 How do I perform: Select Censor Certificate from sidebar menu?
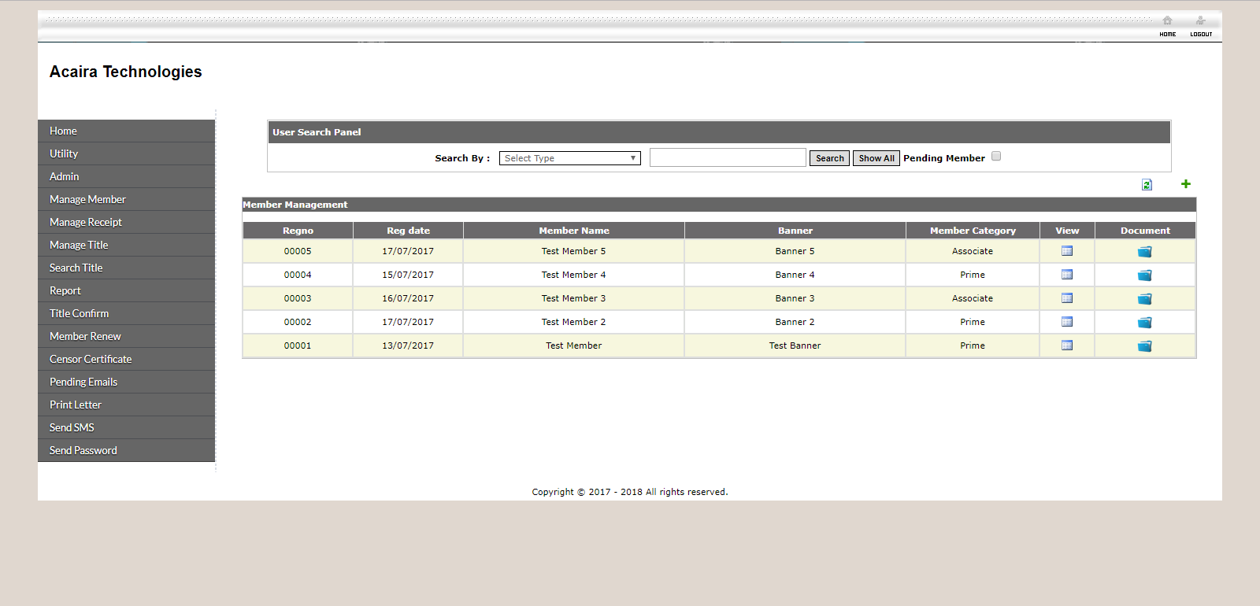click(91, 360)
